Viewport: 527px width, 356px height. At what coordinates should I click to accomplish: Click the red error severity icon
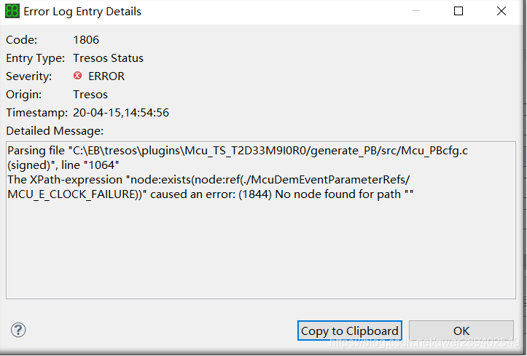click(78, 76)
